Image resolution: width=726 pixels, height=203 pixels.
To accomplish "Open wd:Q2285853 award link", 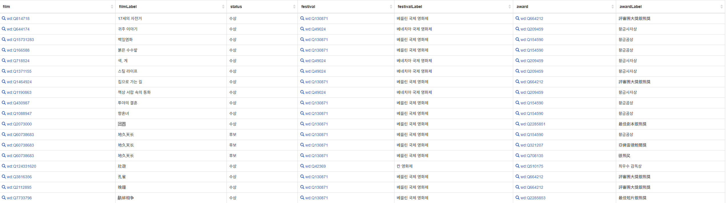I will coord(533,198).
